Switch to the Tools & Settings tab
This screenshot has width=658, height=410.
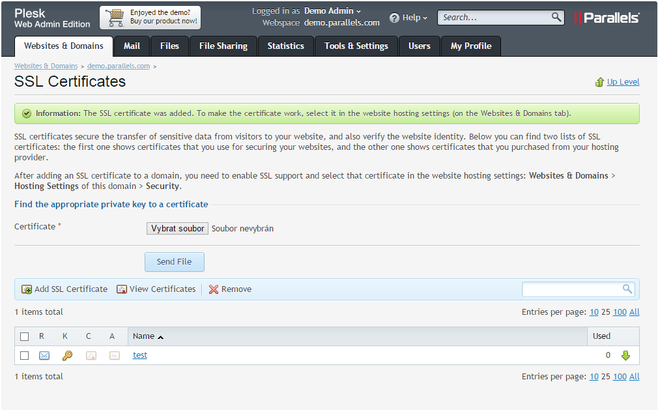point(356,46)
